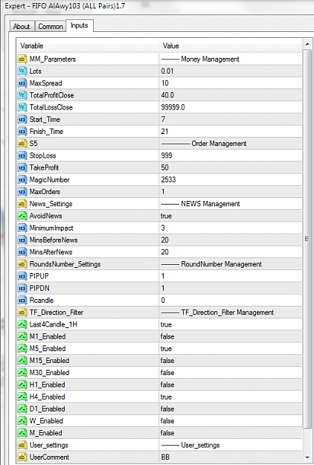Select the Rcandle value 0
Image resolution: width=314 pixels, height=465 pixels.
[163, 301]
